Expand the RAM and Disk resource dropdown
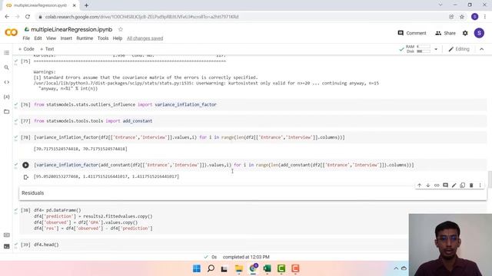Viewport: 492px width, 276px height. point(436,49)
